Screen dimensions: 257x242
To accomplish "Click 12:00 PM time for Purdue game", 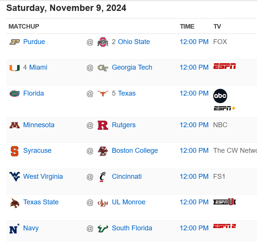I will [x=194, y=42].
